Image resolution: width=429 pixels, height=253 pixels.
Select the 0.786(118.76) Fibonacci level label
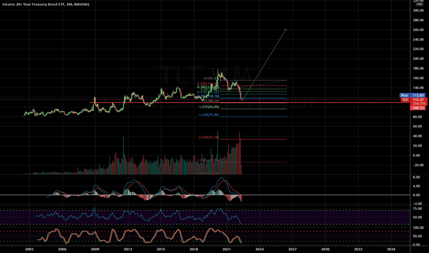click(x=208, y=97)
